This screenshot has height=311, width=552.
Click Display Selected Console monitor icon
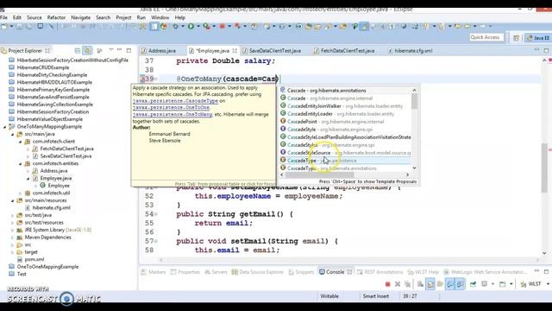tap(485, 284)
